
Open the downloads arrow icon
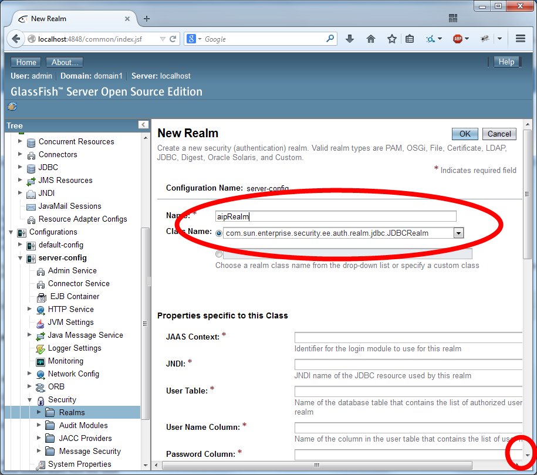[x=350, y=39]
